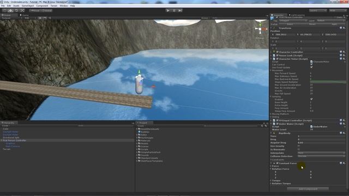
Task: Open the Transform component help icon
Action: click(x=341, y=28)
